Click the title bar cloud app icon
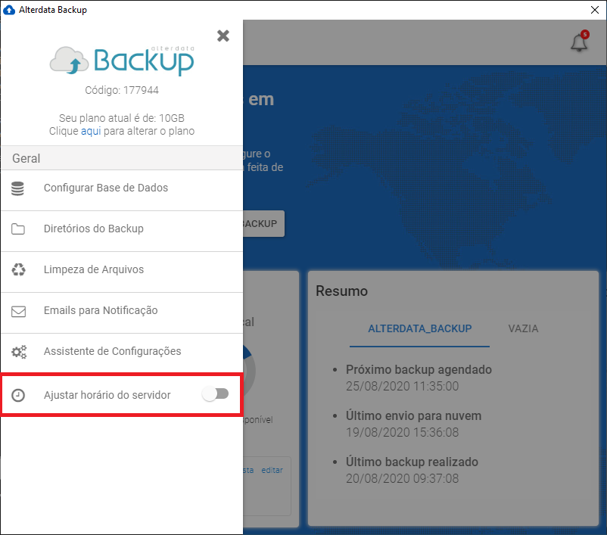Image resolution: width=607 pixels, height=535 pixels. click(x=9, y=10)
